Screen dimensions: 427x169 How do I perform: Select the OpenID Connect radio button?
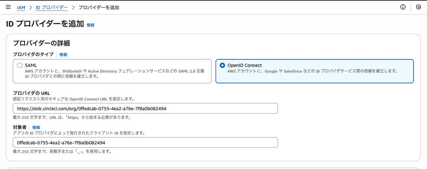[222, 65]
